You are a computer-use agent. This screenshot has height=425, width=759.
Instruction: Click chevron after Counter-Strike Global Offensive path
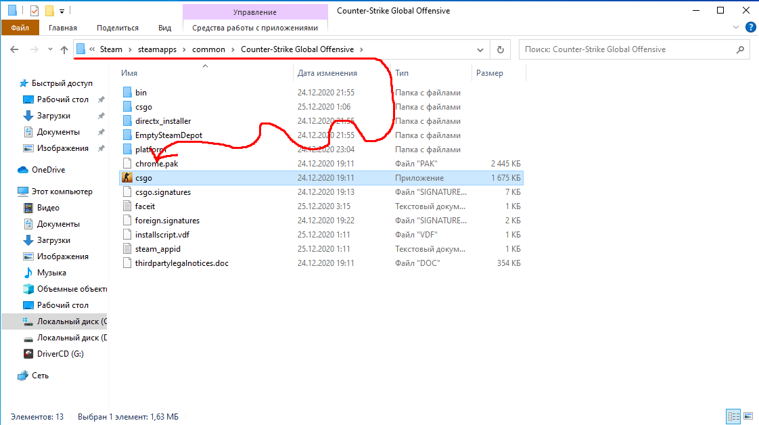[x=362, y=49]
